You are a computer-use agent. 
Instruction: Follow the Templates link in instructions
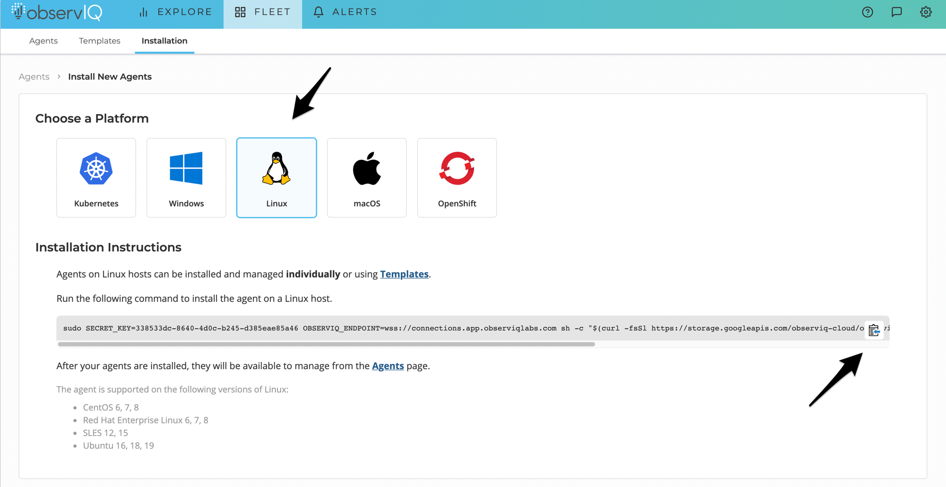tap(404, 274)
